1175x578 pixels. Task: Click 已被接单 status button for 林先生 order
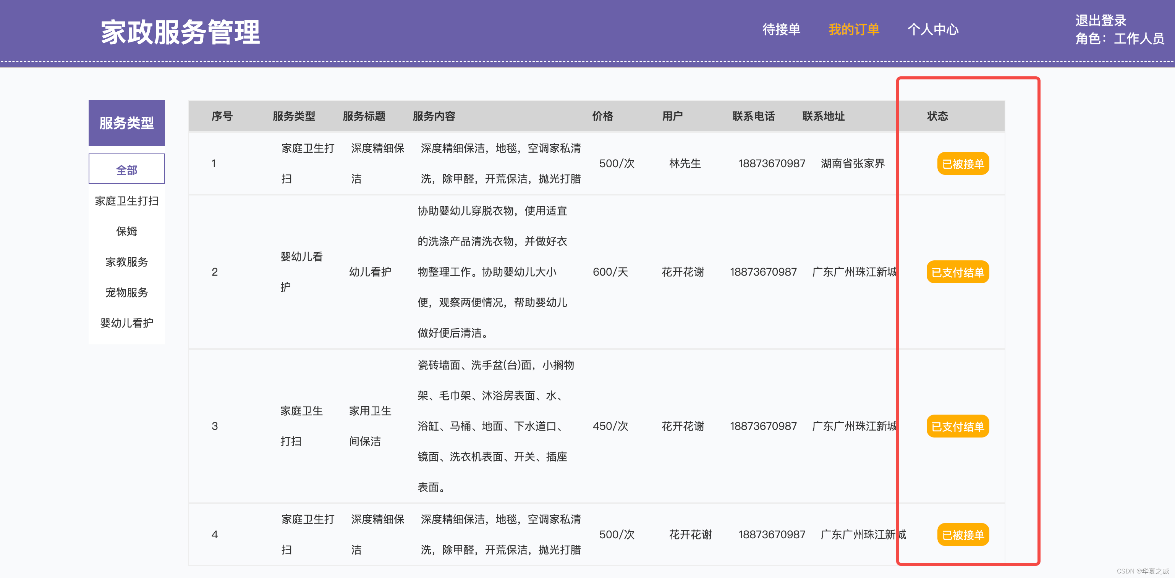pyautogui.click(x=963, y=164)
